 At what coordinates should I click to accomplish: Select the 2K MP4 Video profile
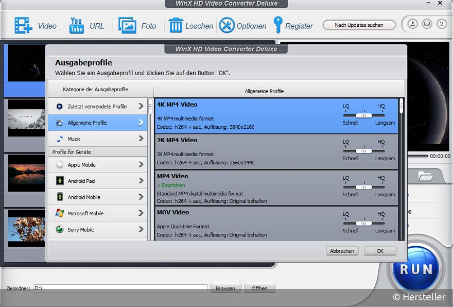pos(276,151)
